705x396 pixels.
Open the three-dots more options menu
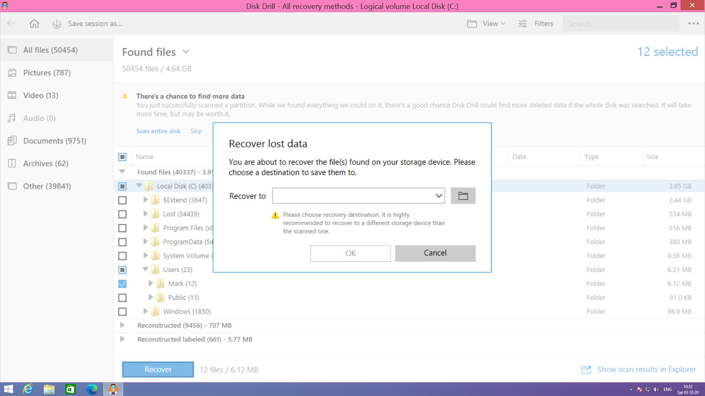[x=693, y=23]
